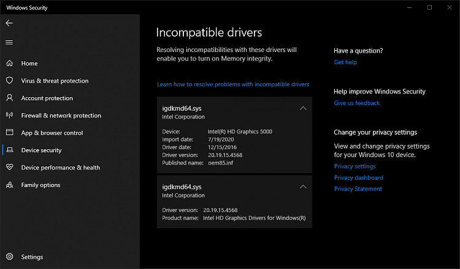Screen dimensions: 460x269
Task: Click the Account protection person icon
Action: tap(10, 98)
